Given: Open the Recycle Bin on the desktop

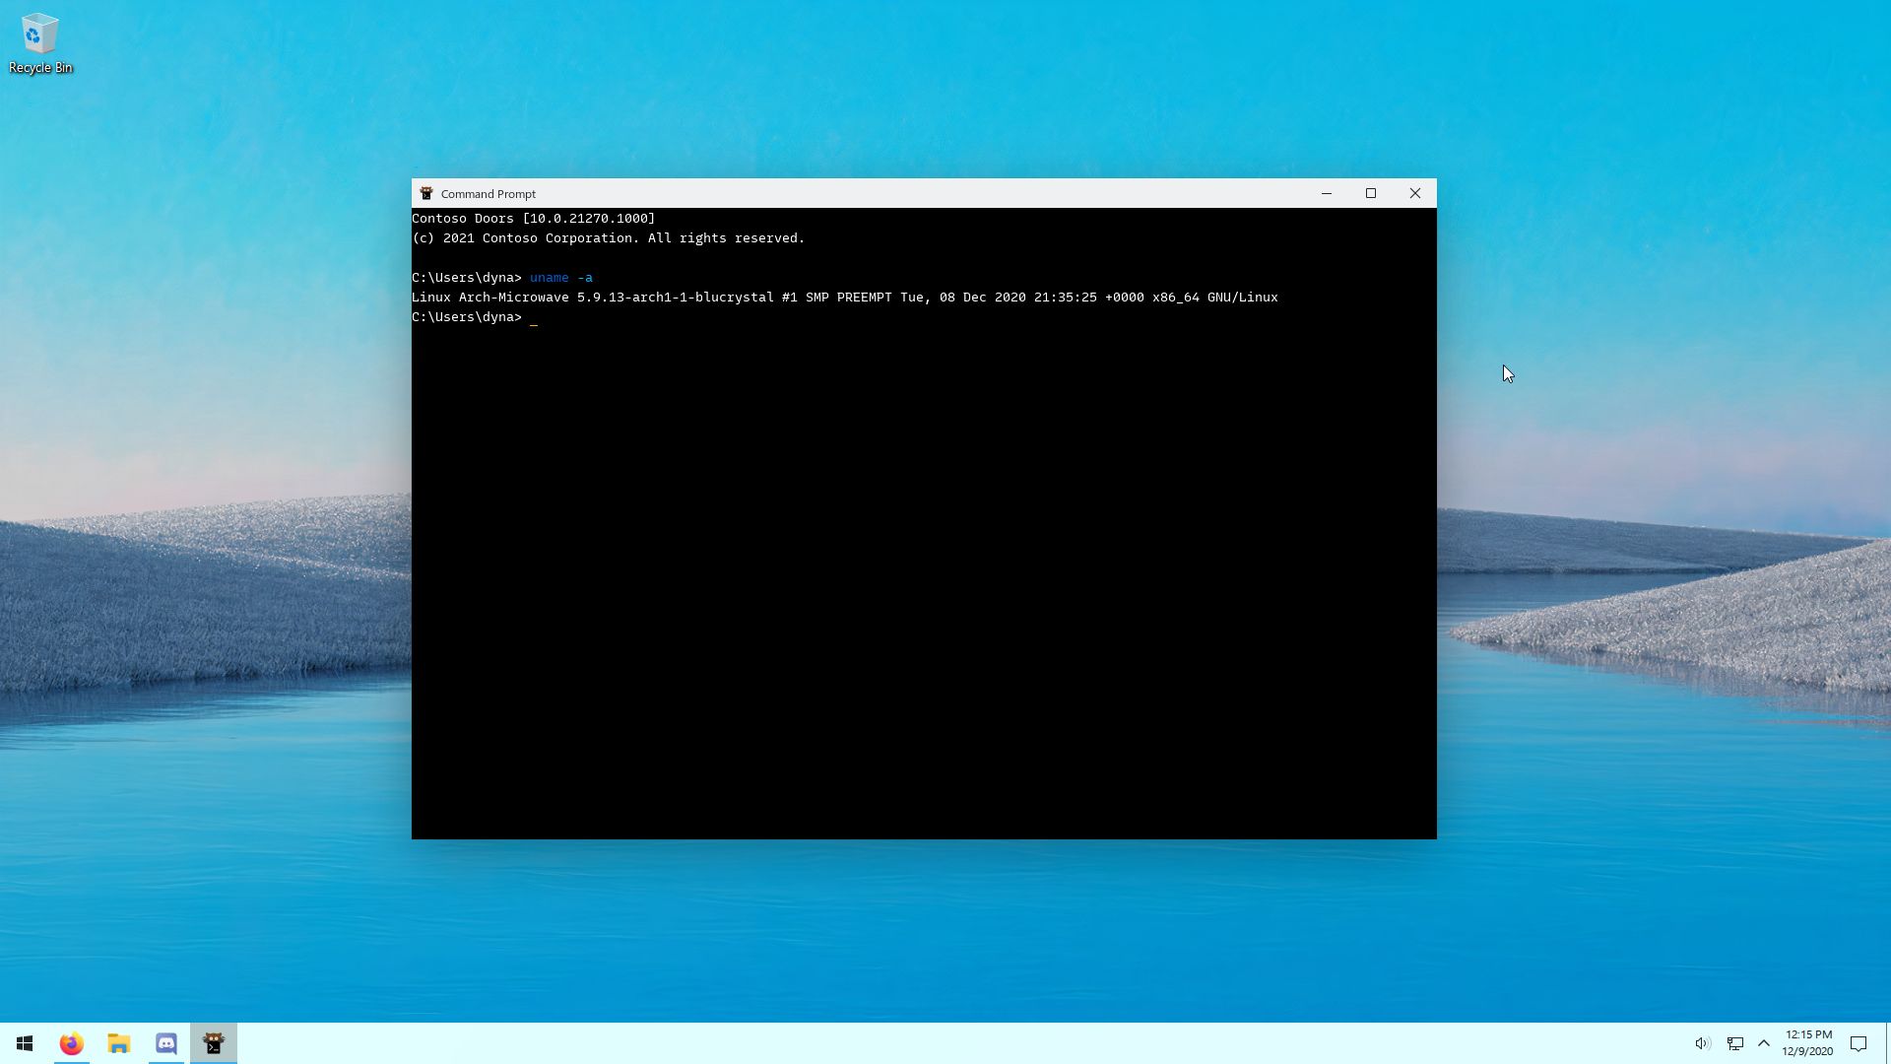Looking at the screenshot, I should tap(39, 39).
